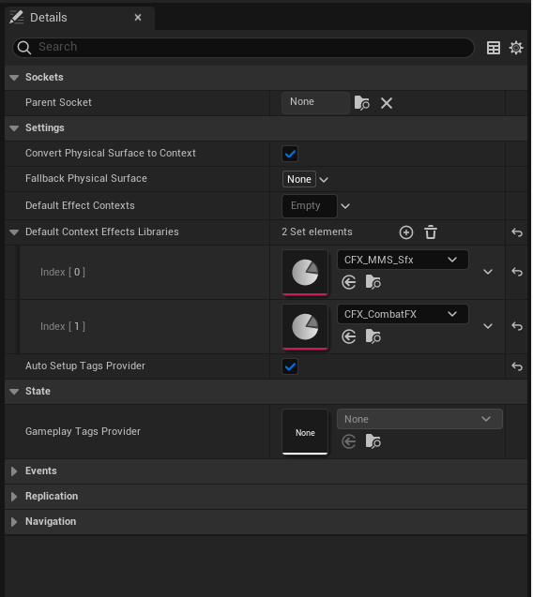Add element to Default Context Effects Libraries
The width and height of the screenshot is (533, 597).
coord(406,232)
